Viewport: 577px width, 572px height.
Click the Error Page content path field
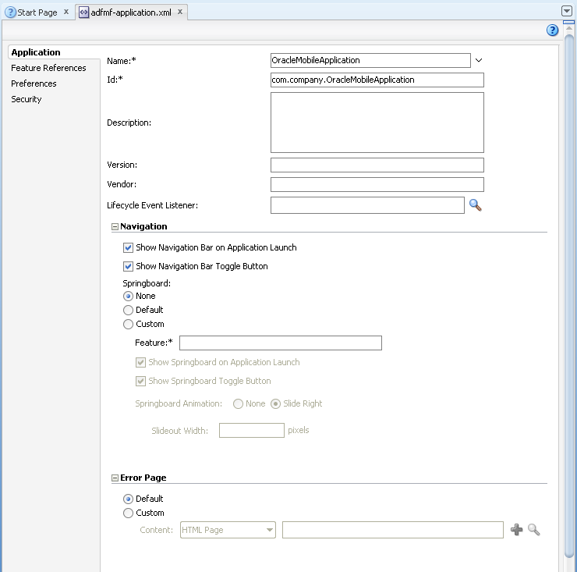tap(393, 530)
